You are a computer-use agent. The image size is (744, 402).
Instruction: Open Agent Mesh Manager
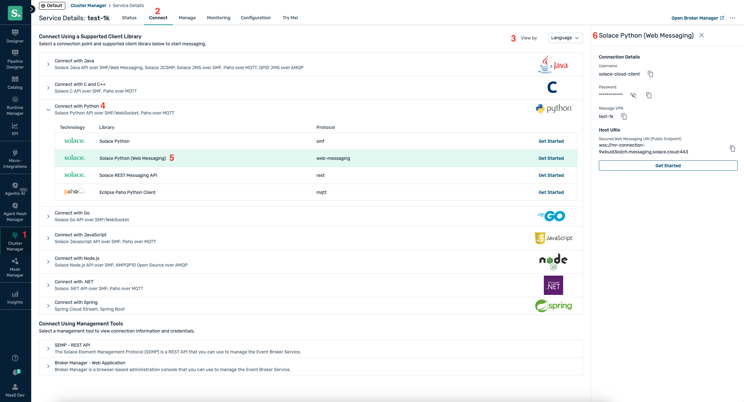pos(15,212)
